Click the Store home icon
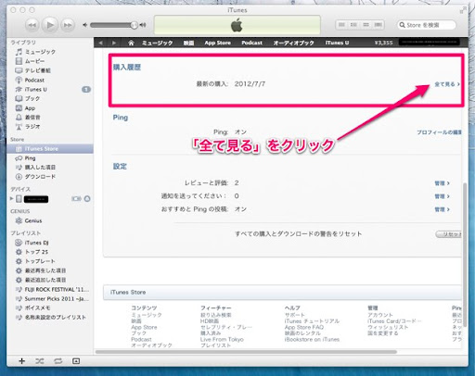475x376 pixels. pyautogui.click(x=131, y=43)
